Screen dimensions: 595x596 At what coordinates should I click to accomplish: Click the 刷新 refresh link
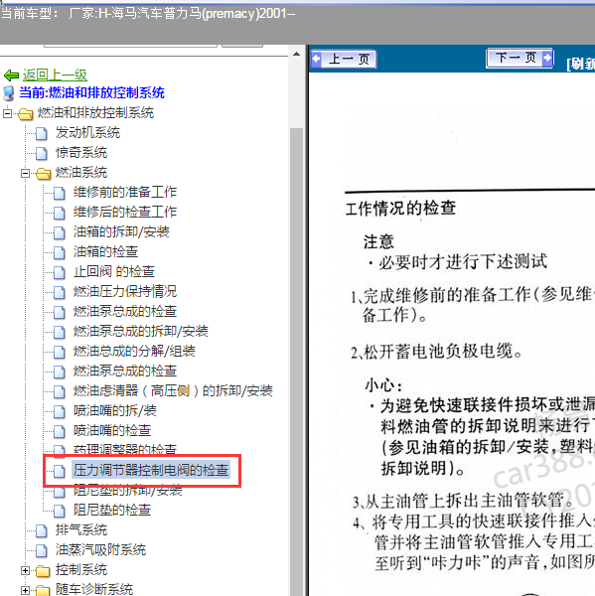(x=580, y=64)
